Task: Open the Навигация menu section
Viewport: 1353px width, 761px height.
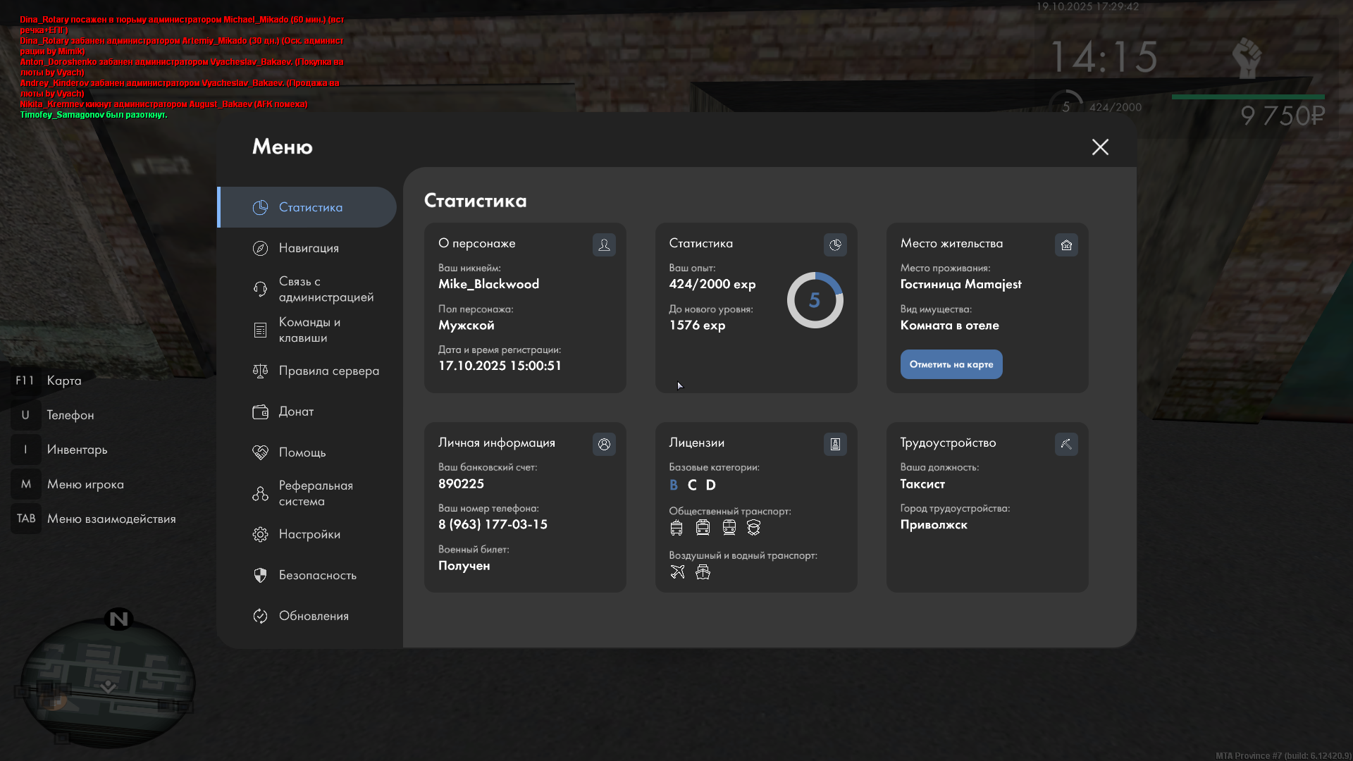Action: click(308, 248)
